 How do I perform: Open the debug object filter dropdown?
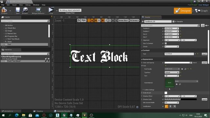coord(70,10)
